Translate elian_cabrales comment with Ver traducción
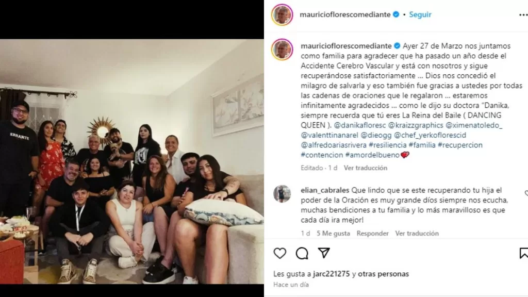 (x=417, y=234)
